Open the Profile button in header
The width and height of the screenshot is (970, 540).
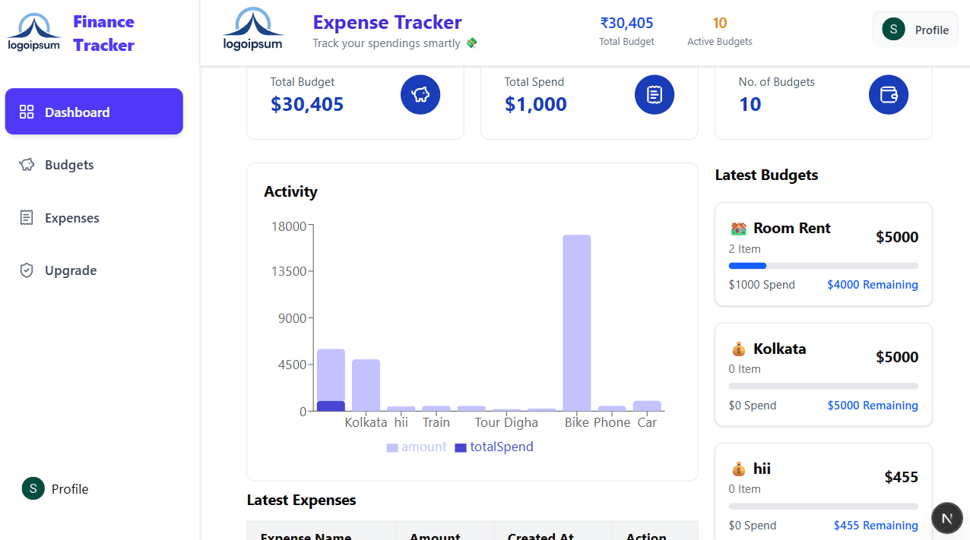coord(915,30)
